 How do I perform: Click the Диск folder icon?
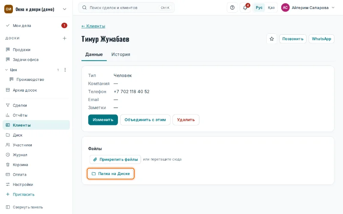[x=8, y=135]
